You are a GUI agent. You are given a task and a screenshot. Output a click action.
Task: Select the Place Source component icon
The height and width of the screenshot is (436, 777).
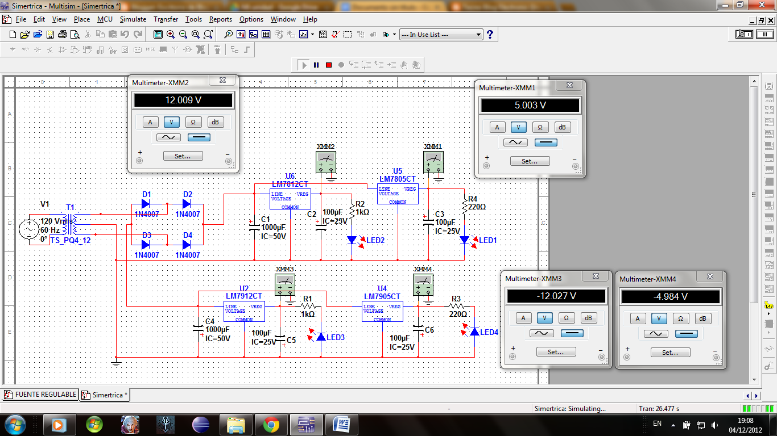coord(12,49)
